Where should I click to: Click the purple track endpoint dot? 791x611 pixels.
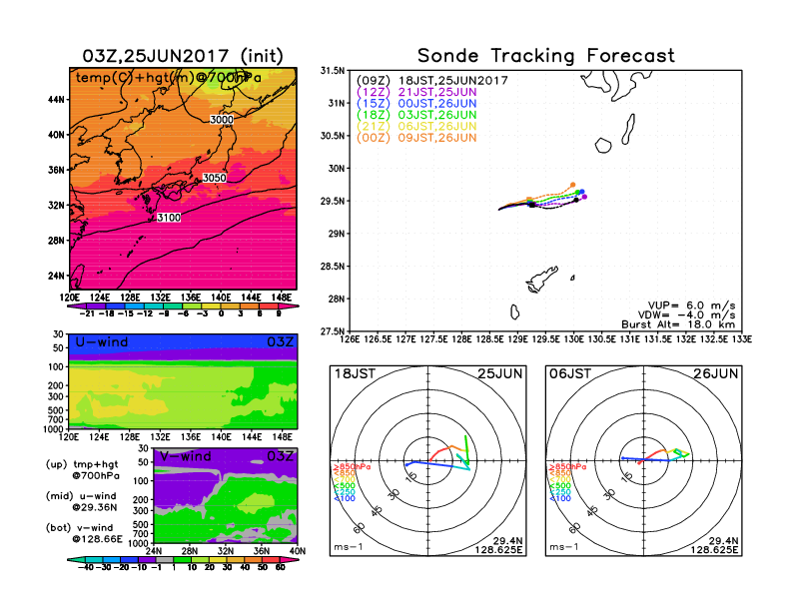point(584,197)
